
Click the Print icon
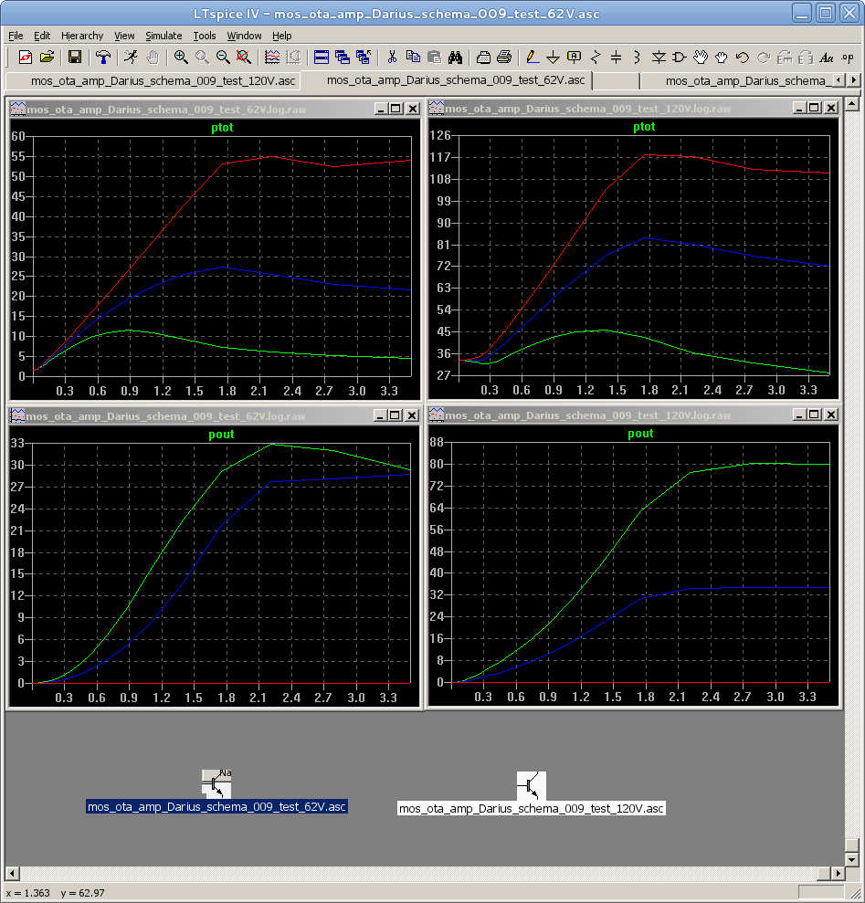click(504, 57)
